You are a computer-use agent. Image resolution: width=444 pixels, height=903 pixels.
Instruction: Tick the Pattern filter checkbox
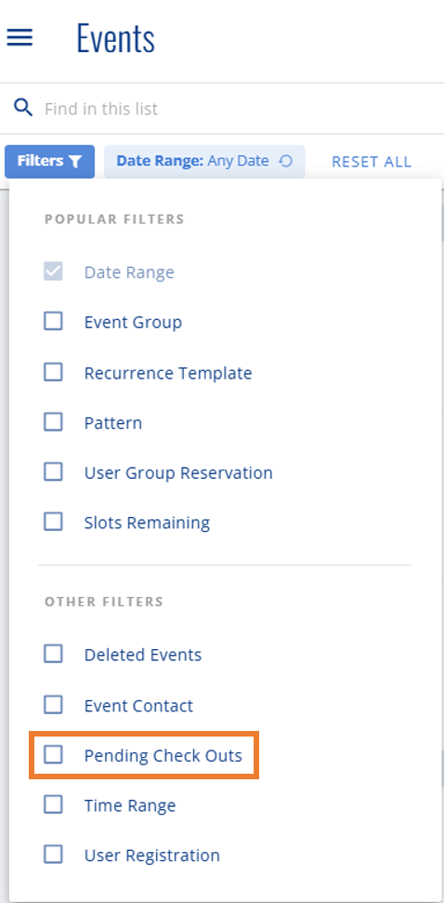54,423
